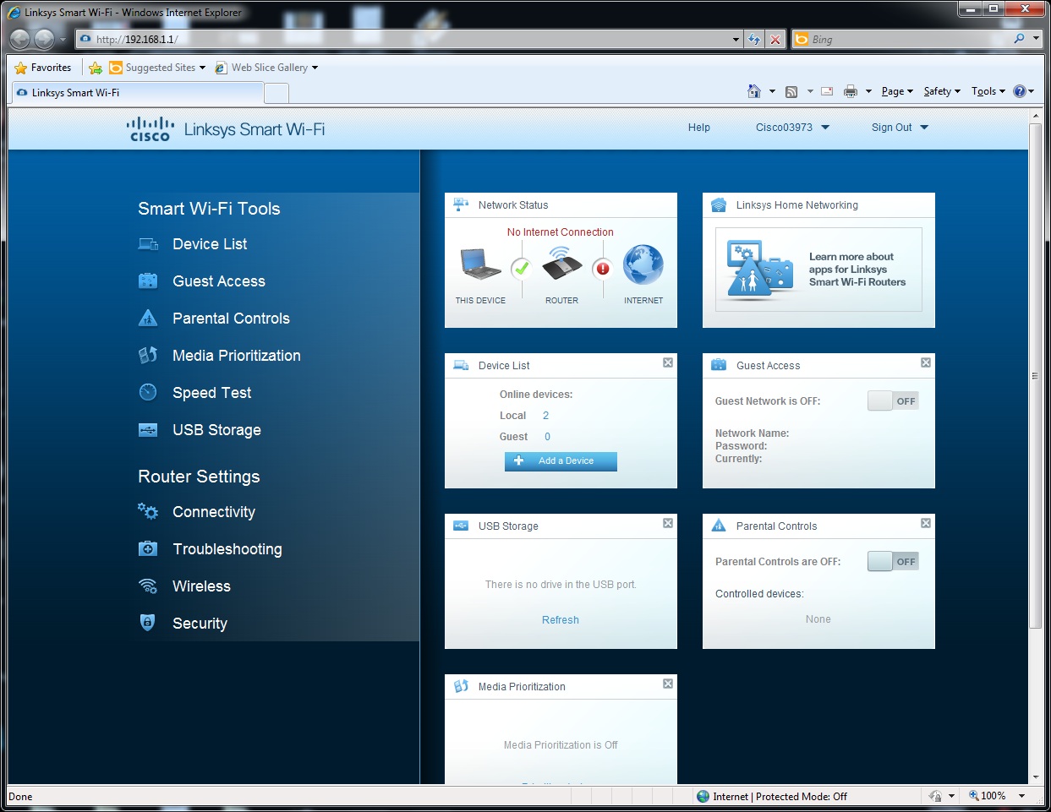Click the laptop THIS DEVICE icon
Viewport: 1051px width, 812px height.
point(480,264)
